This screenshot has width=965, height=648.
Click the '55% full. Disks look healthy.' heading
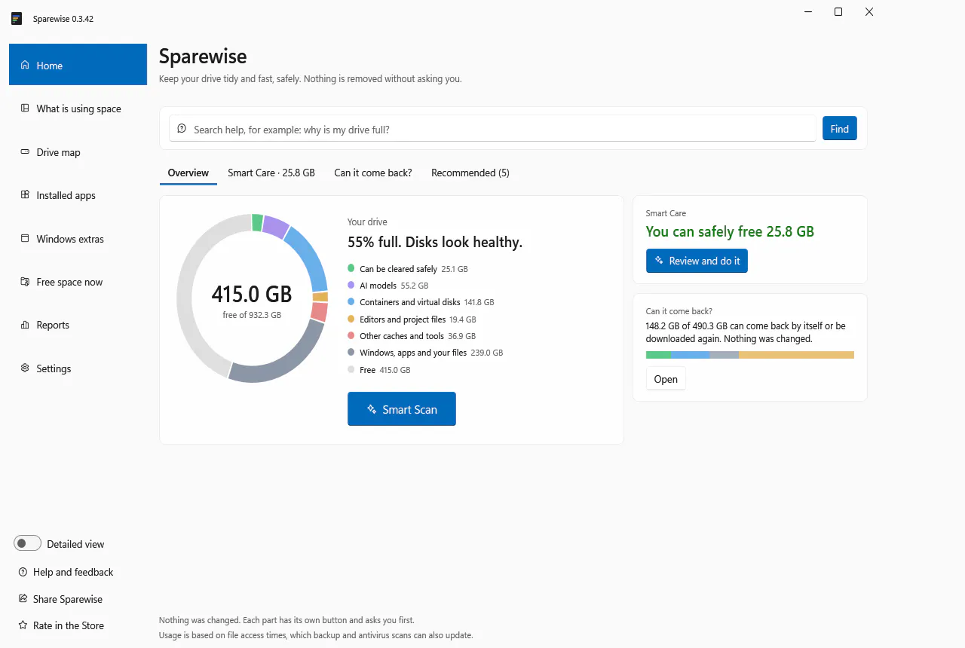(435, 242)
